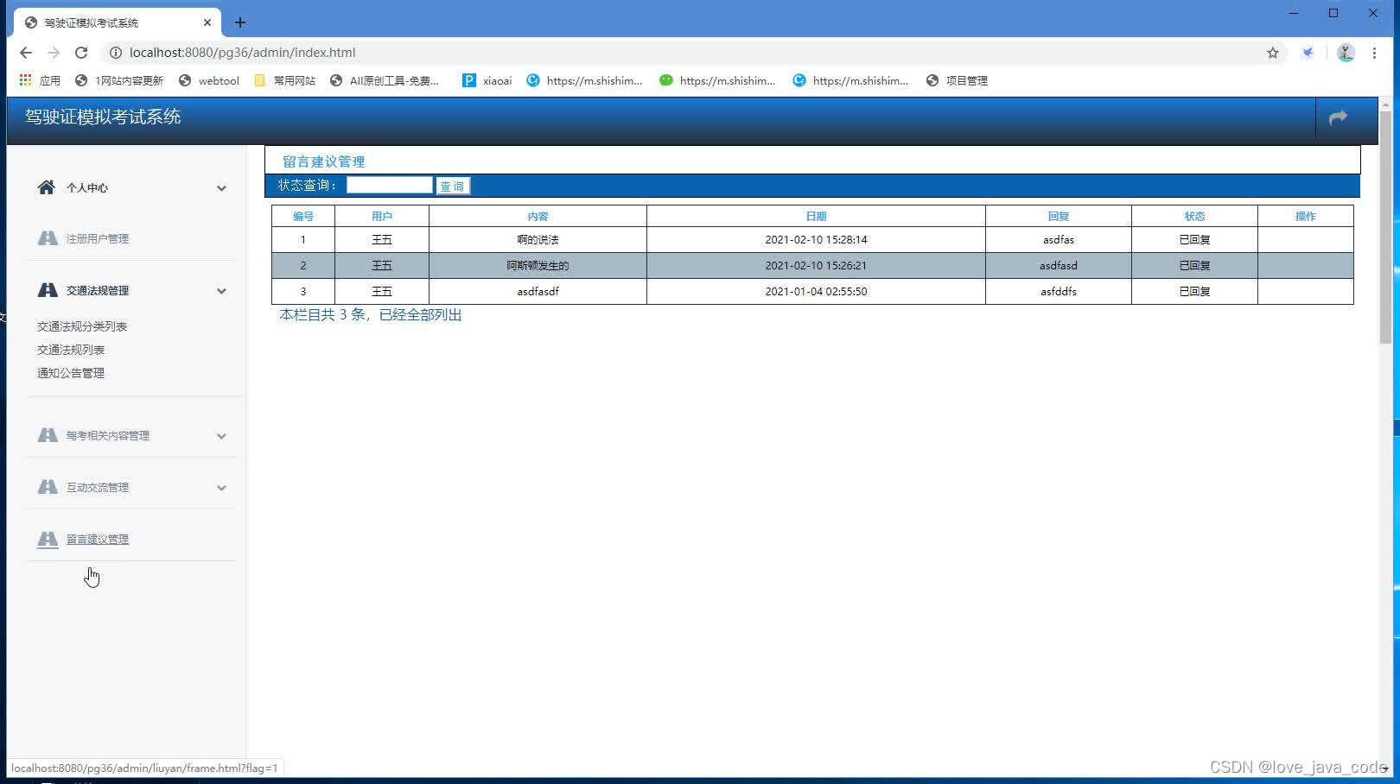The height and width of the screenshot is (784, 1400).
Task: Open the 1网站内容更新 bookmark
Action: [119, 80]
